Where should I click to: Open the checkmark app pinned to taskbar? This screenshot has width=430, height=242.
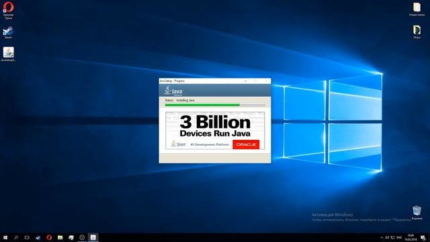(38, 237)
